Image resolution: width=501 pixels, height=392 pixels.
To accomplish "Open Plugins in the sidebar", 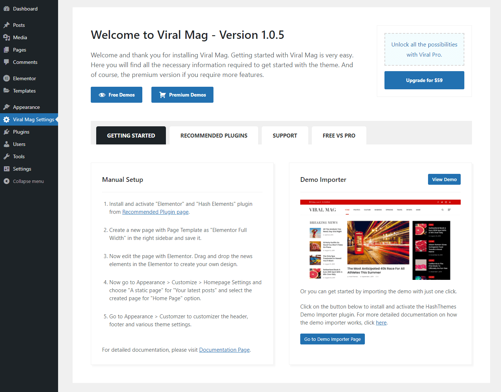I will [x=29, y=132].
